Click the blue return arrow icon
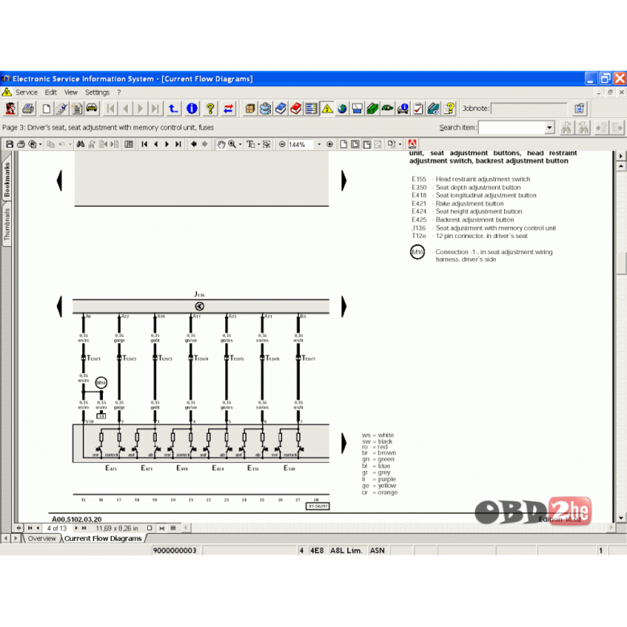Screen dimensions: 627x627 (173, 109)
